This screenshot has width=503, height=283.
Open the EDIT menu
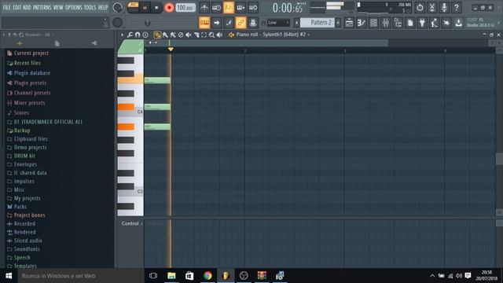17,7
